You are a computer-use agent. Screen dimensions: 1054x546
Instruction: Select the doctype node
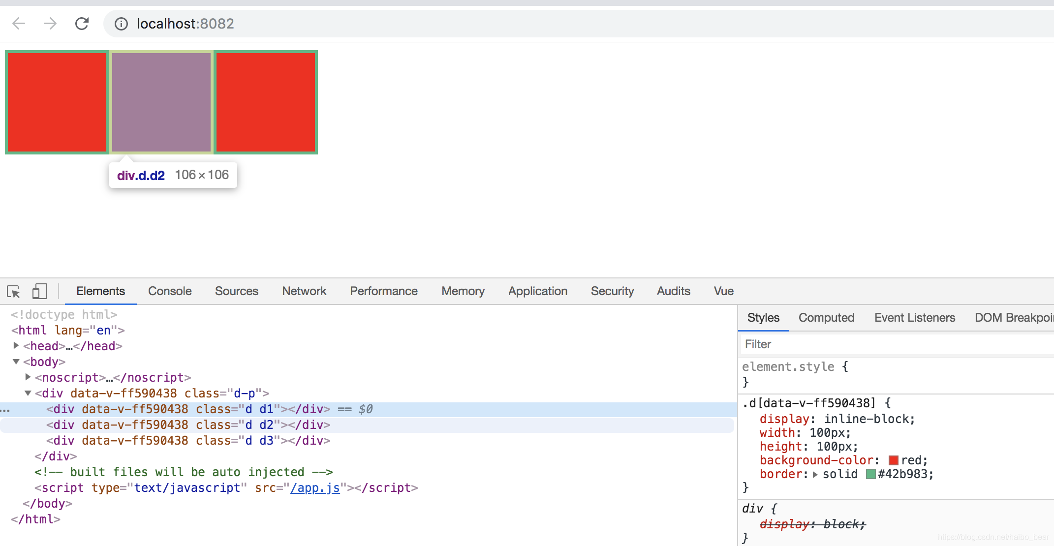pyautogui.click(x=64, y=315)
